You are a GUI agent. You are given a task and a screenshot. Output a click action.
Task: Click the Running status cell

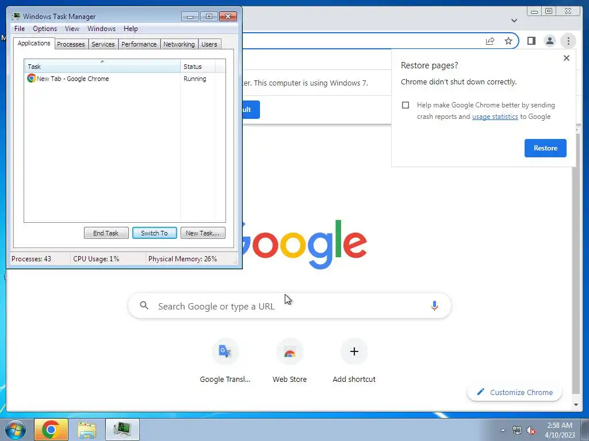click(x=194, y=79)
